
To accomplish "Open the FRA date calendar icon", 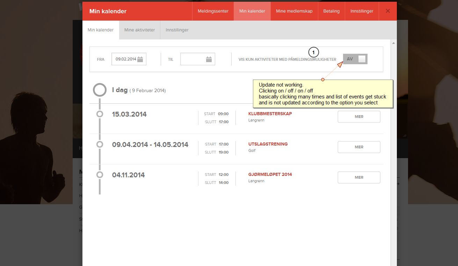I will tap(140, 59).
